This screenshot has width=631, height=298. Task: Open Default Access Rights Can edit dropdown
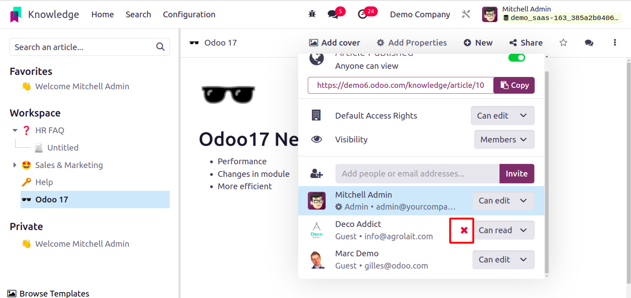[x=503, y=116]
